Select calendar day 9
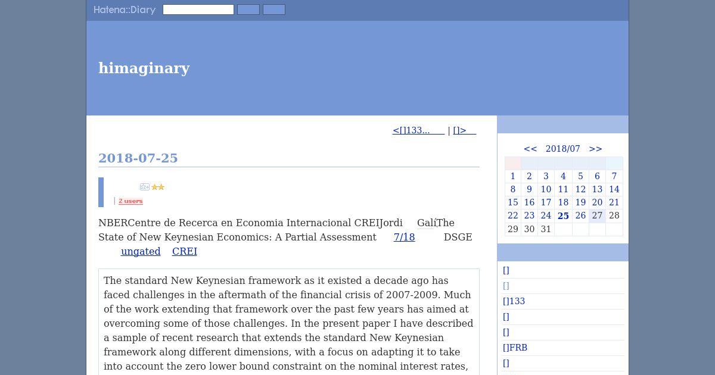 529,189
